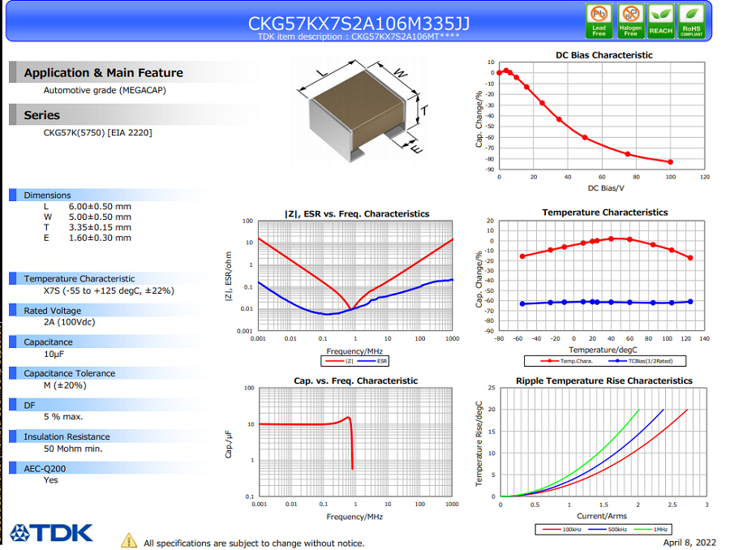The image size is (730, 550).
Task: Click the blue 500kHz legend entry
Action: pyautogui.click(x=608, y=530)
